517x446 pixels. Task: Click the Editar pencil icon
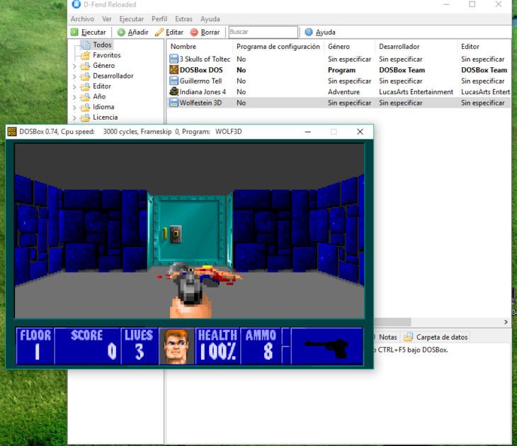pos(159,32)
